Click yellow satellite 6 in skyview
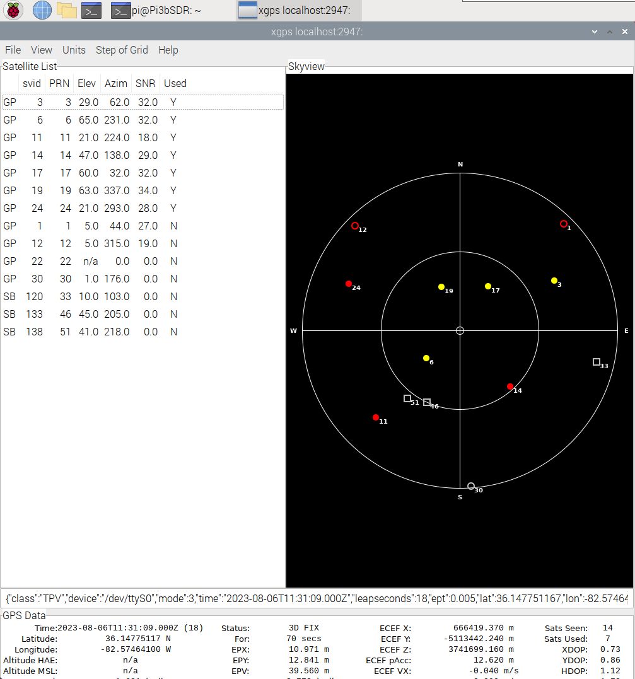Screen dimensions: 635x679 click(x=426, y=358)
